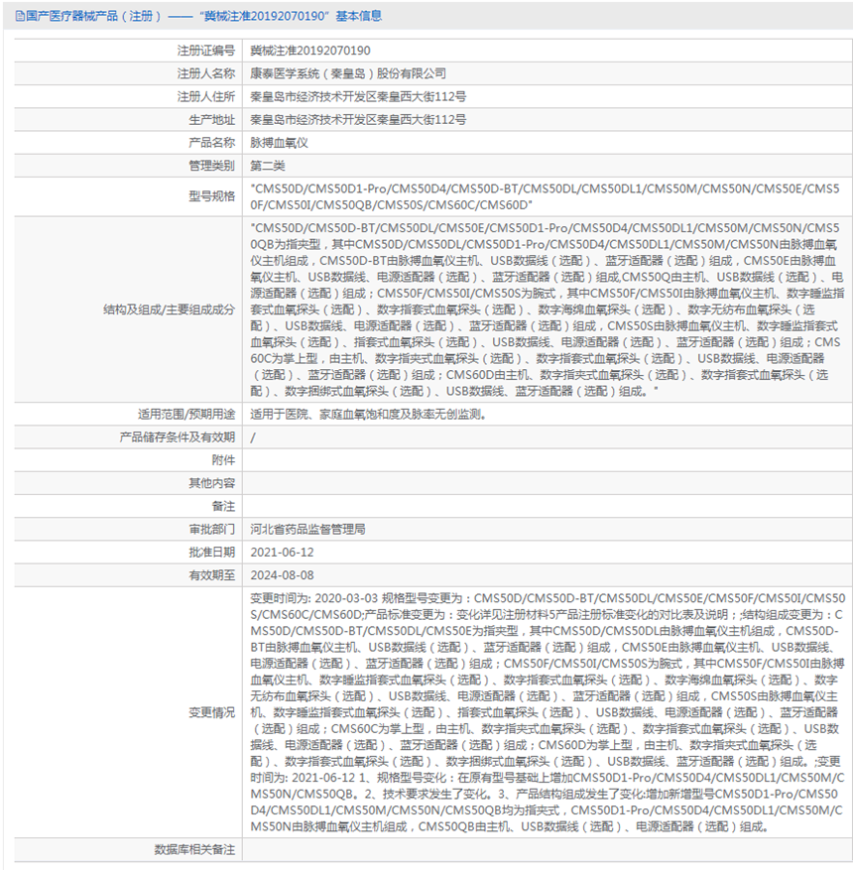This screenshot has width=853, height=870.
Task: Select the 生产地址 row label
Action: pyautogui.click(x=212, y=120)
